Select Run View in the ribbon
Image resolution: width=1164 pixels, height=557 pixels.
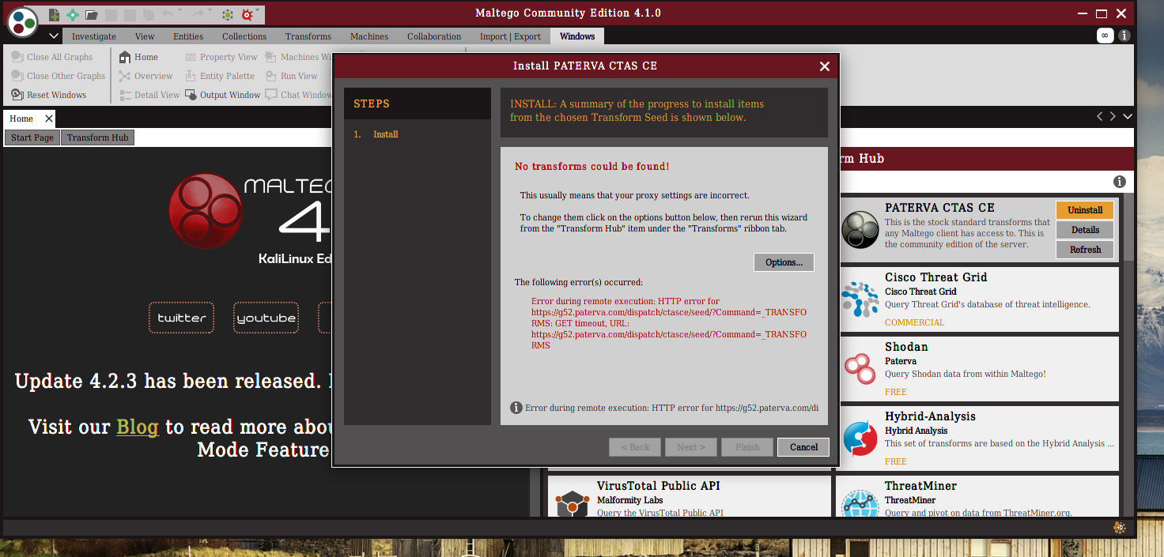tap(292, 76)
